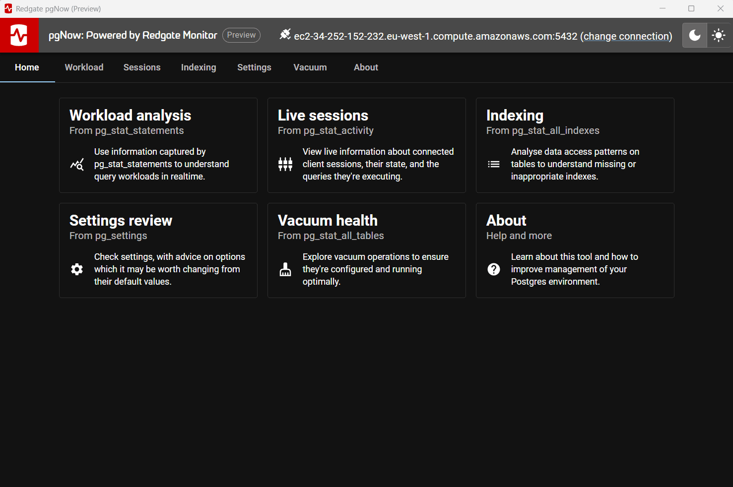Click the Vacuum health broom icon
Screen dimensions: 733x487
(285, 269)
